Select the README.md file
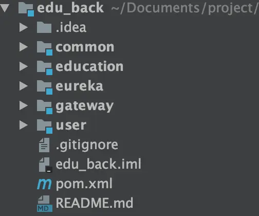259x216 pixels. (95, 203)
